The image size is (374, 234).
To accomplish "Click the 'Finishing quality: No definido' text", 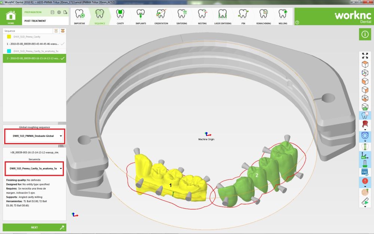I will click(x=23, y=180).
